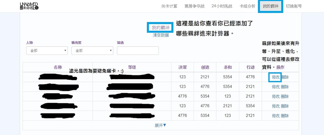Click 切换账号 in the navbar

pos(294,6)
